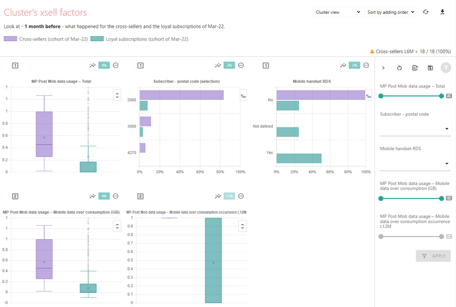The width and height of the screenshot is (456, 307).
Task: Move left handle of occurrence L12M slider
Action: (381, 237)
